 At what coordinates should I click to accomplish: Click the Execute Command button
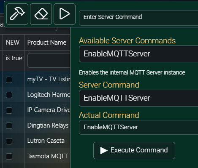(x=134, y=150)
